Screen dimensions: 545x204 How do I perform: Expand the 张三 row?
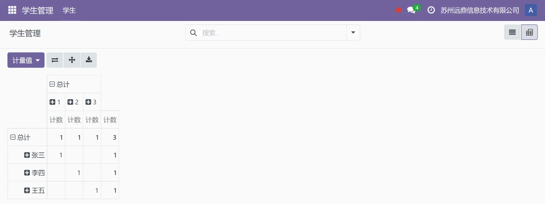coord(34,155)
